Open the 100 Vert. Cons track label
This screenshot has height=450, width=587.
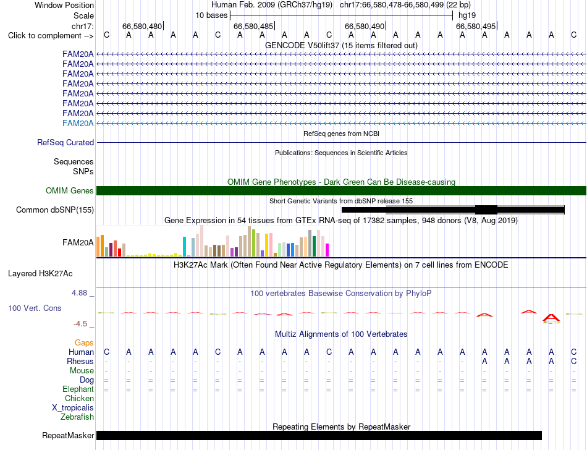tap(35, 308)
